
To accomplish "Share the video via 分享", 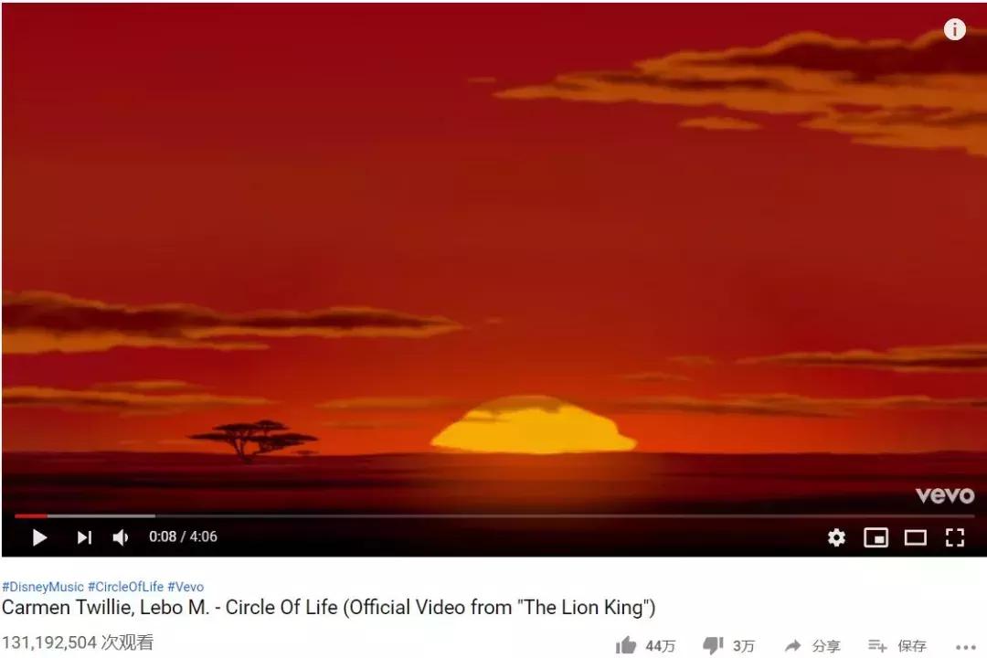I will coord(812,645).
